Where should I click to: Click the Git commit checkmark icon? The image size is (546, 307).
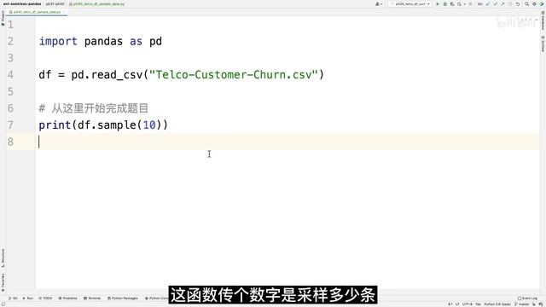click(495, 4)
